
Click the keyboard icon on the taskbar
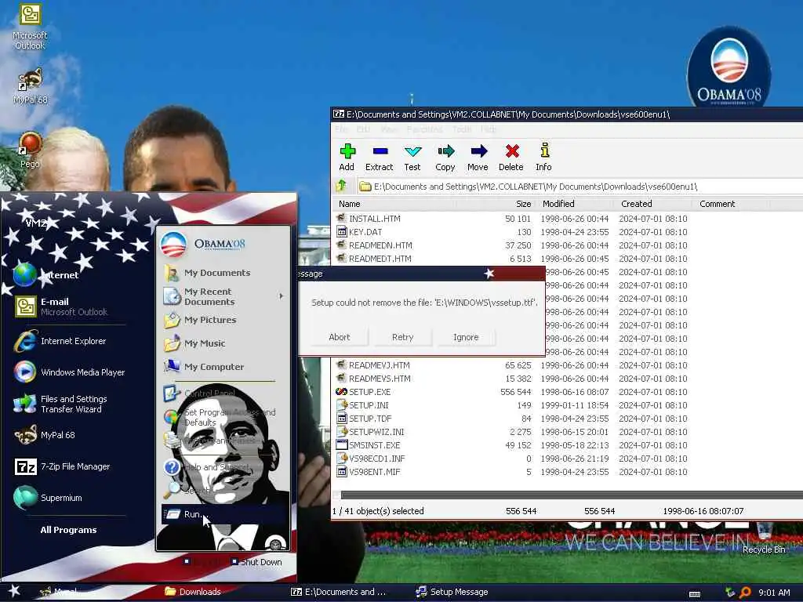(x=695, y=594)
